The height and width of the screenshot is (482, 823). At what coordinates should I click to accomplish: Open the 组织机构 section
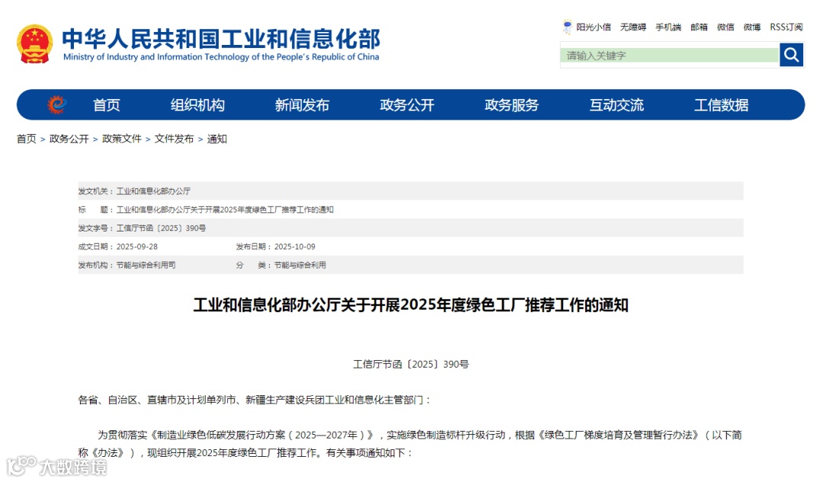pyautogui.click(x=197, y=105)
